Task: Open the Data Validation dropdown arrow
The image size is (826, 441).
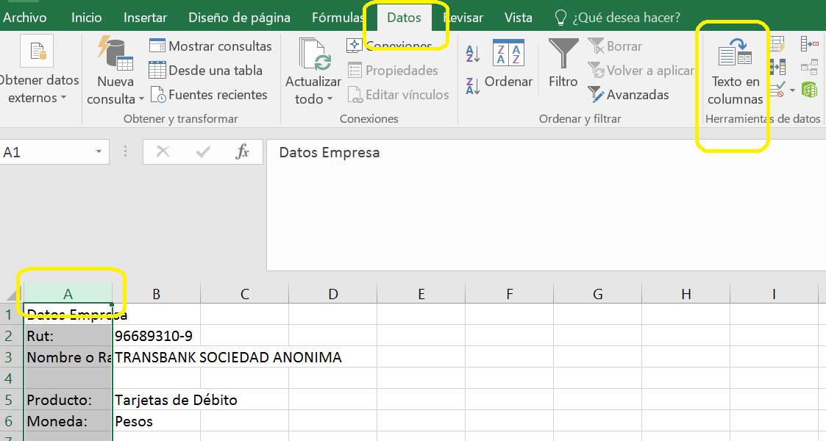Action: coord(792,90)
